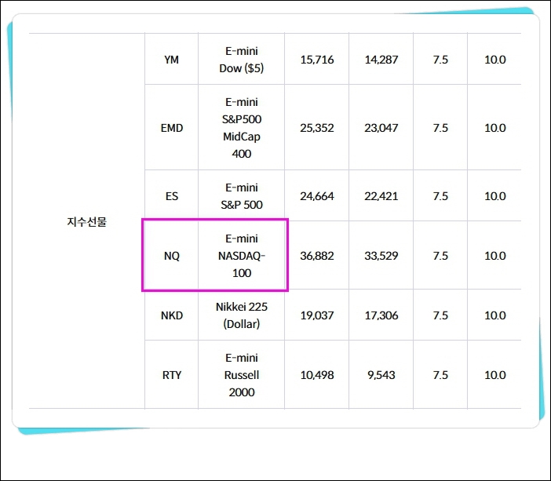Select the 25,352 value in EMD row
This screenshot has width=551, height=481.
[x=316, y=128]
